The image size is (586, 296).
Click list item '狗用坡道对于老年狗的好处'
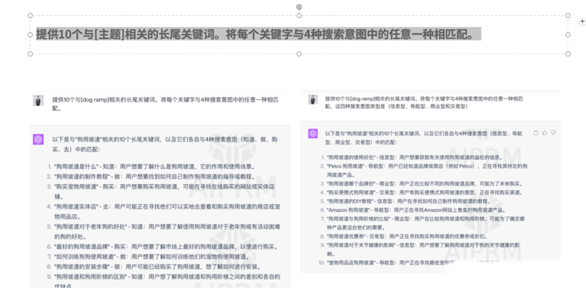pyautogui.click(x=167, y=231)
